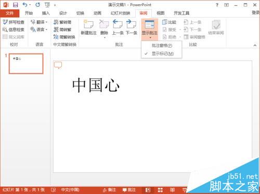Save the presentation from the quick access toolbar

[x=16, y=5]
